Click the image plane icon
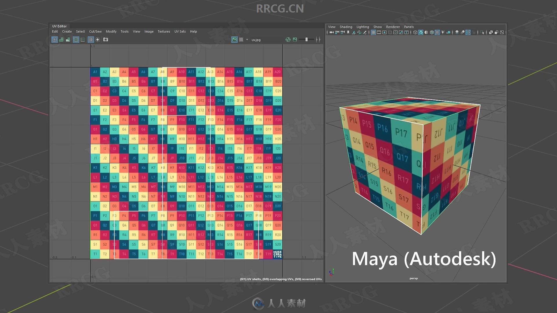Viewport: 557px width, 313px height. pos(354,32)
